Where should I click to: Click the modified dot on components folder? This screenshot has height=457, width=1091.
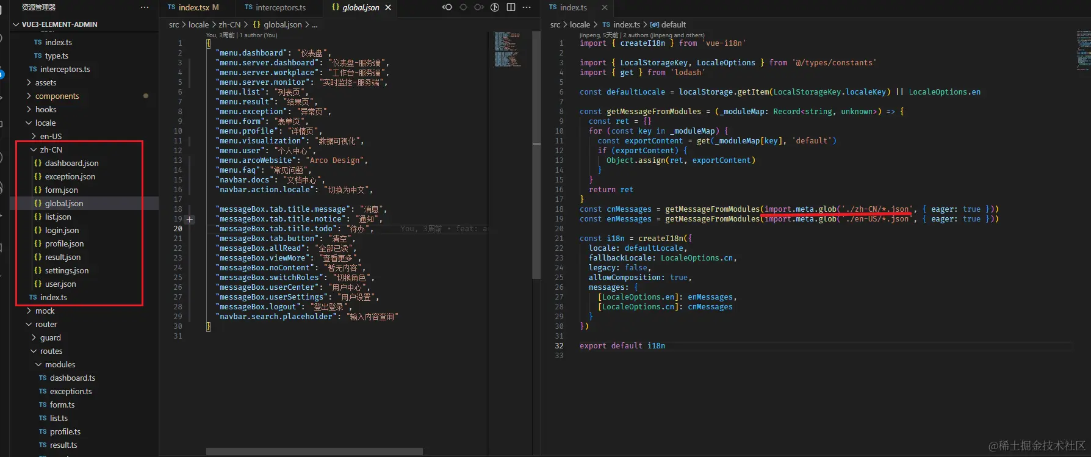[145, 96]
